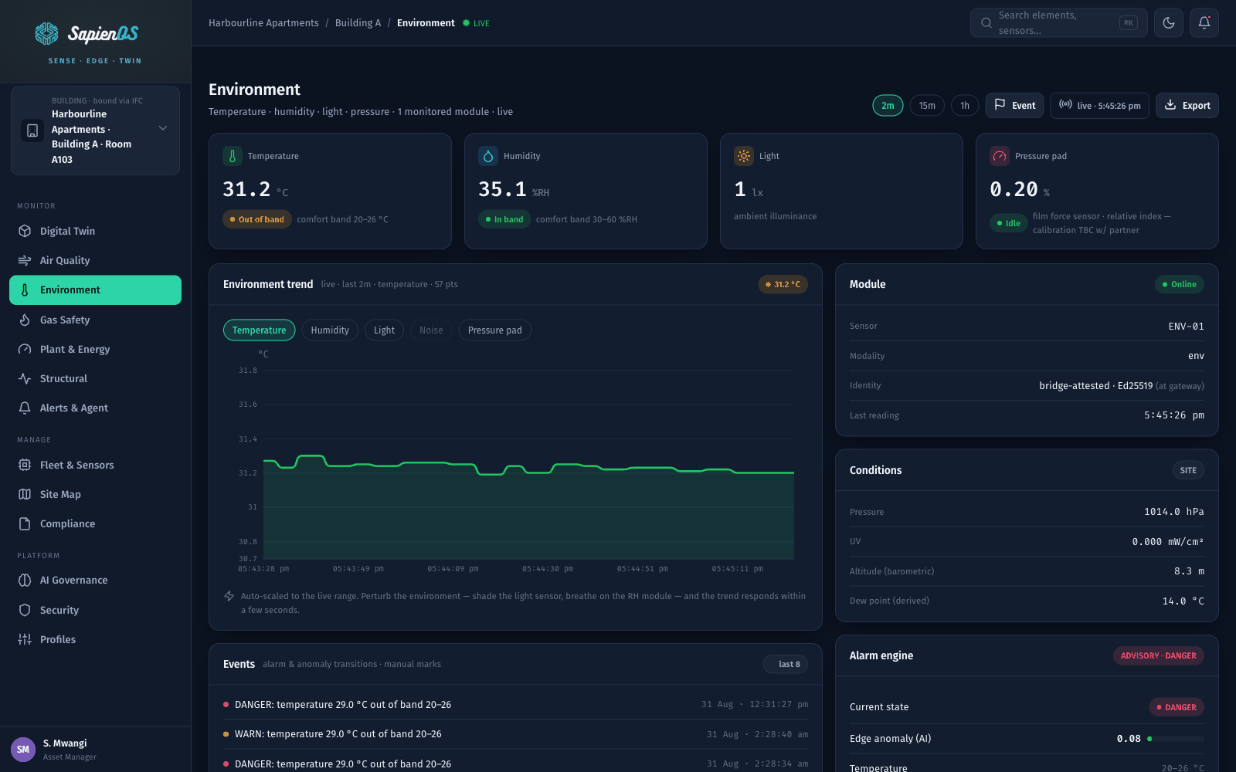Switch trend chart to Humidity tab

330,330
